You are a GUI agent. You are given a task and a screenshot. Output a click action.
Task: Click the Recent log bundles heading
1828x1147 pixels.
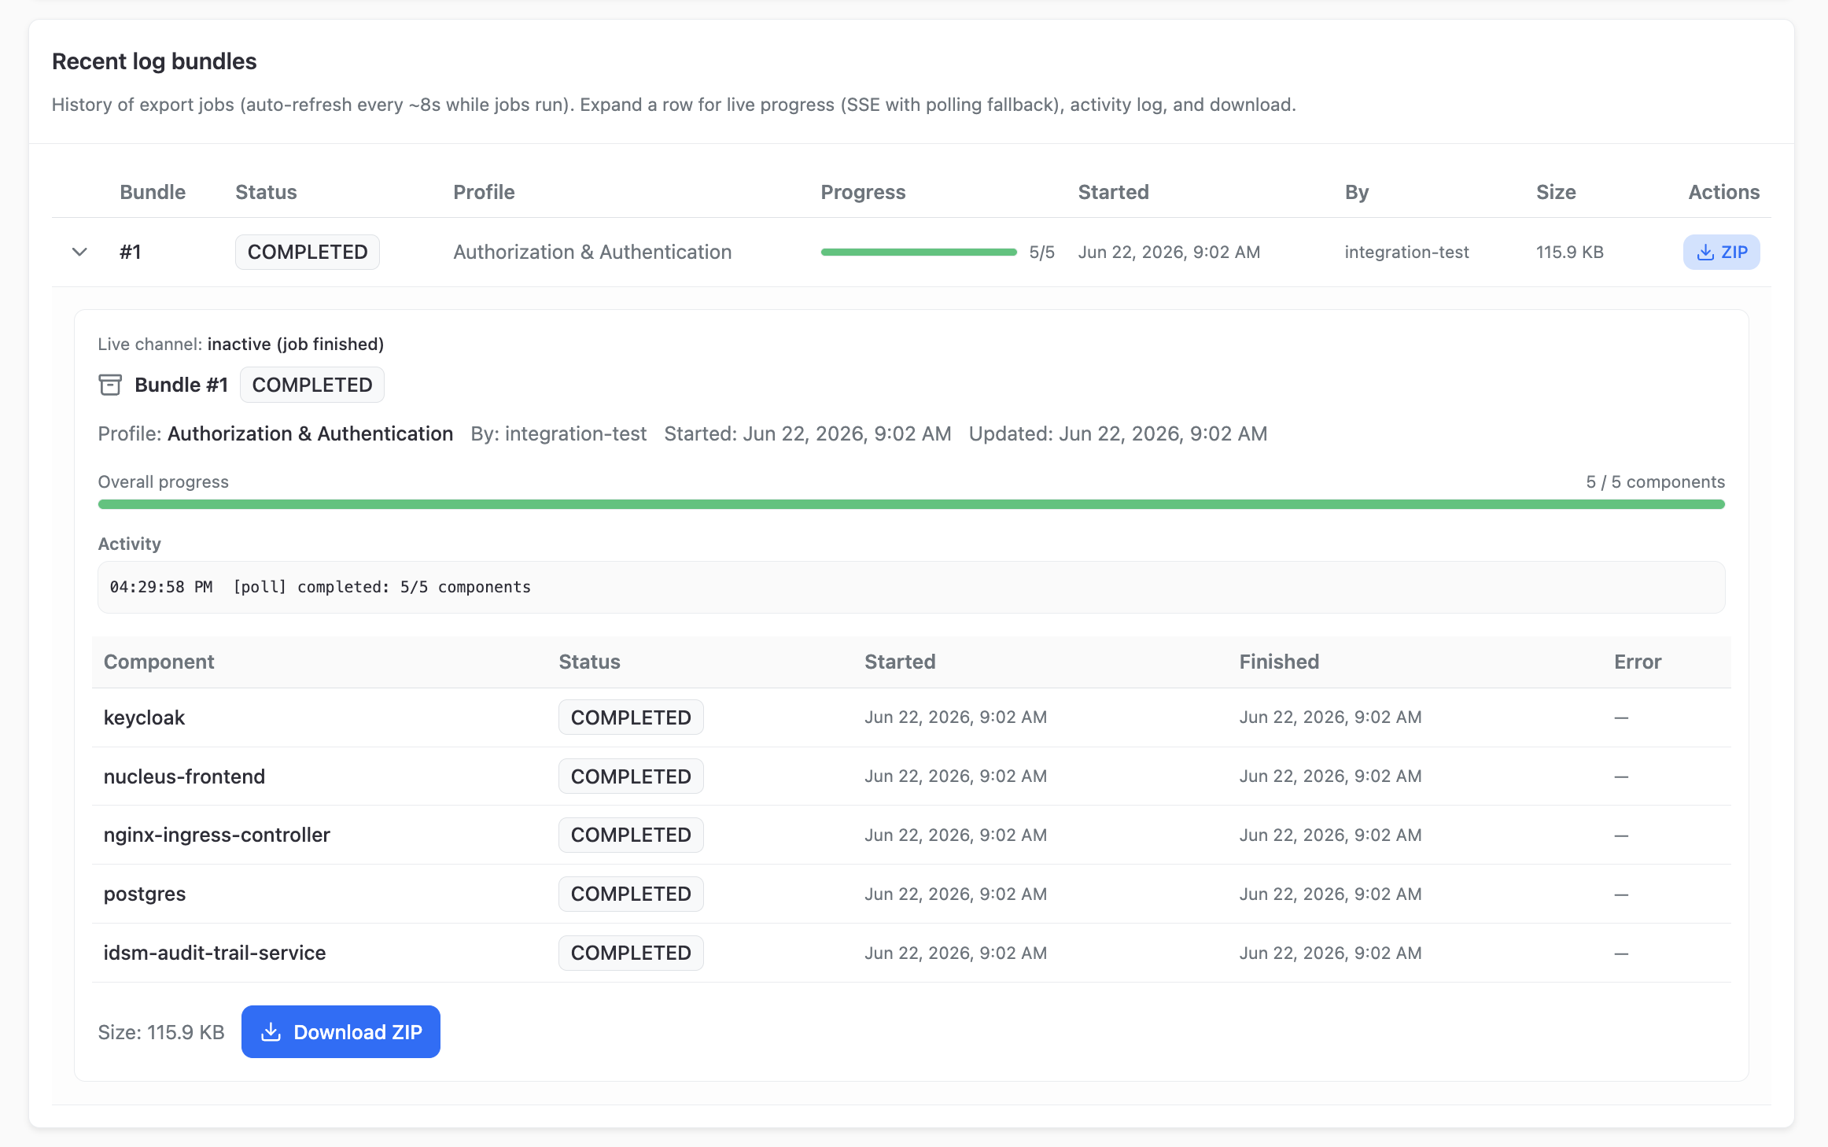[x=154, y=61]
